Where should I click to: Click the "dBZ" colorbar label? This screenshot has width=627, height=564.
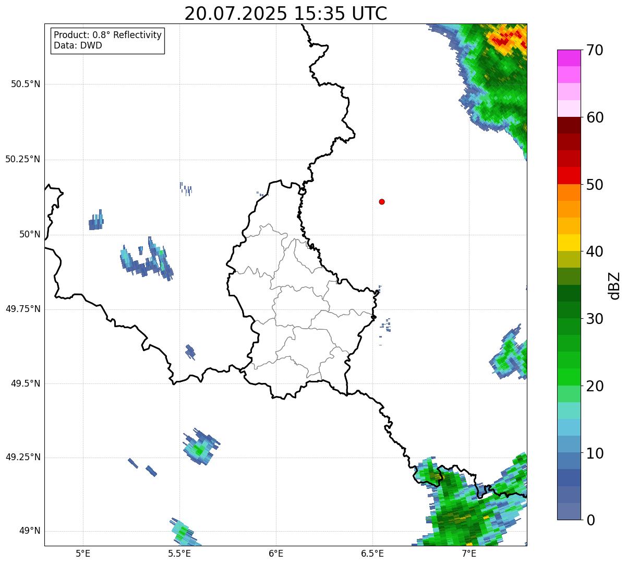pyautogui.click(x=614, y=285)
